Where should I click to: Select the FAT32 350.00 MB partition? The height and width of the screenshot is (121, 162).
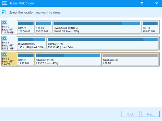pyautogui.click(x=43, y=27)
